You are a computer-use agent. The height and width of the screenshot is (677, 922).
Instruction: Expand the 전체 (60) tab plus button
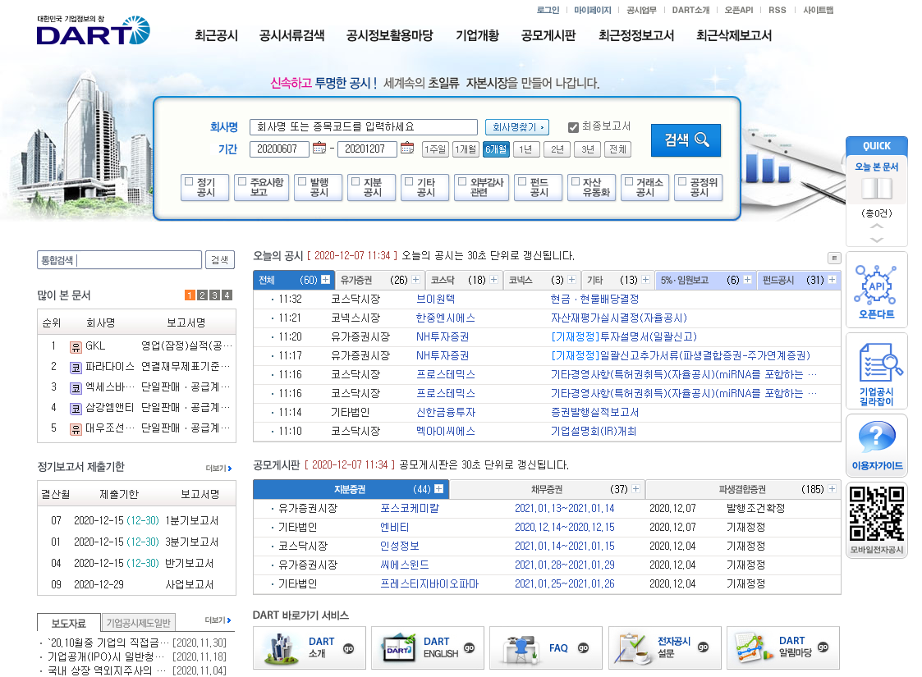tap(325, 280)
